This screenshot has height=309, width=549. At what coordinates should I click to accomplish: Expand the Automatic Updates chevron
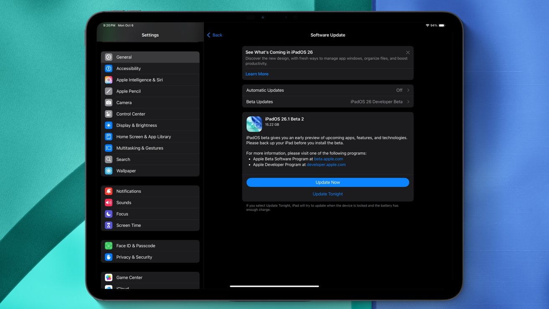coord(408,90)
